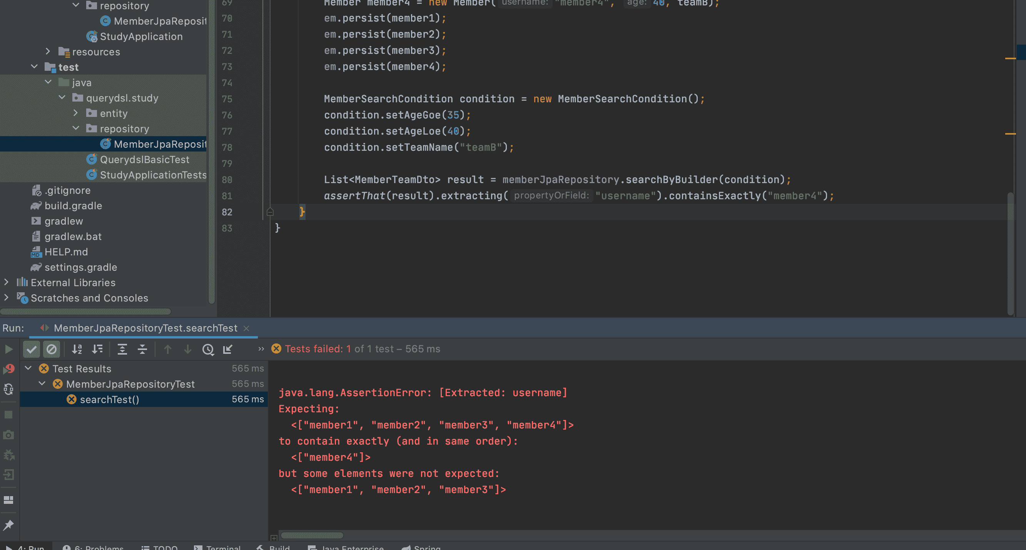This screenshot has height=550, width=1026.
Task: Expand the resources folder in project tree
Action: 48,51
